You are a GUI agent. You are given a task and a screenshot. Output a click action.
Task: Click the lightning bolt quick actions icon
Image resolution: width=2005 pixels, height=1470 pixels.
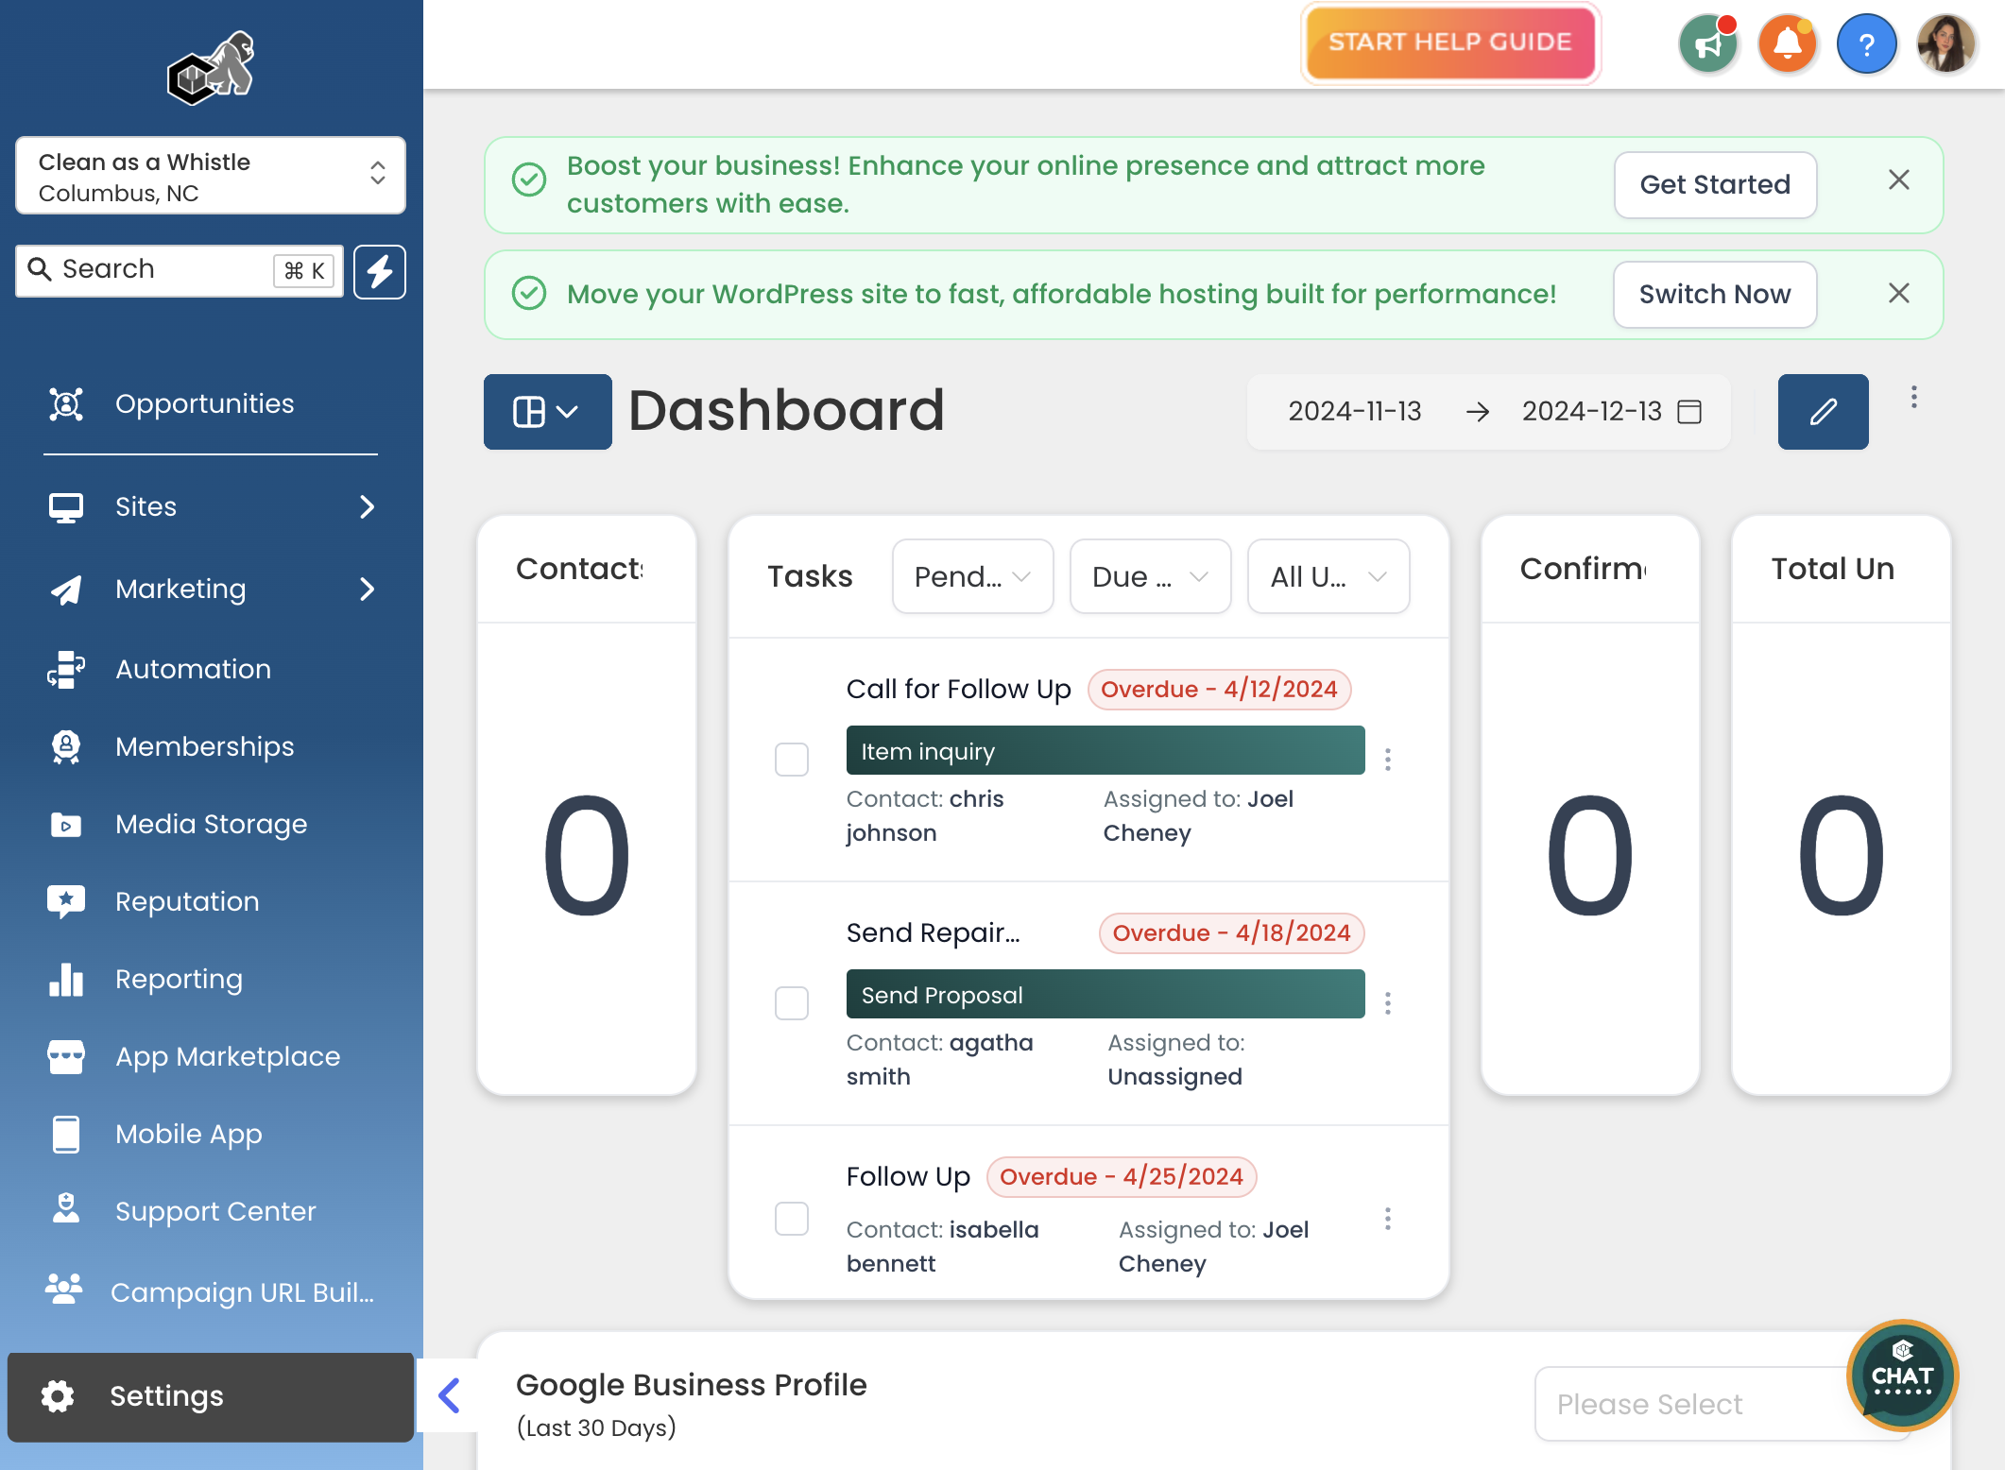pos(380,272)
